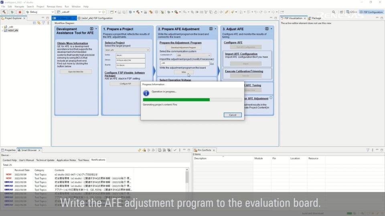Viewport: 385px width, 216px height.
Task: Click Cancel in Progress Information dialog
Action: tap(233, 115)
